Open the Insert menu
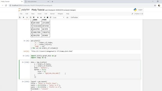This screenshot has width=162, height=91. point(39,14)
